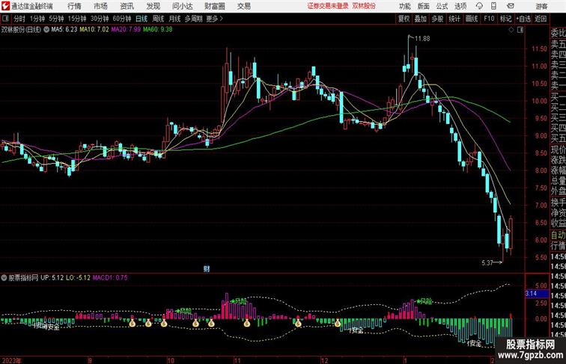The height and width of the screenshot is (364, 566).
Task: Click the 11.88 high price label
Action: pos(422,39)
